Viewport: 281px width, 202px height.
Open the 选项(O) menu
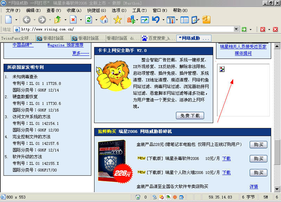[x=119, y=11]
